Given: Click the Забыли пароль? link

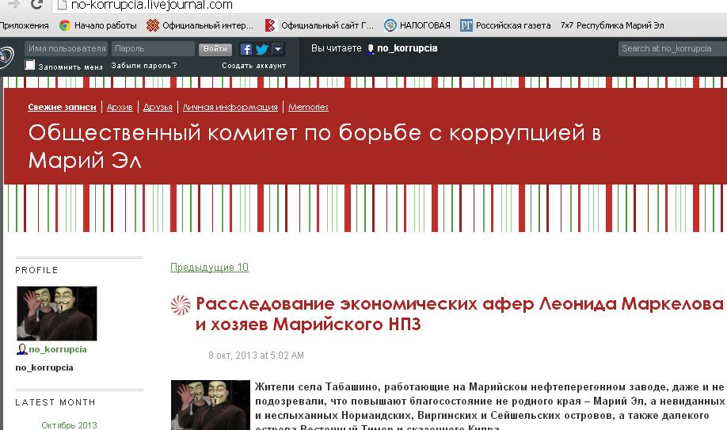Looking at the screenshot, I should (x=144, y=66).
